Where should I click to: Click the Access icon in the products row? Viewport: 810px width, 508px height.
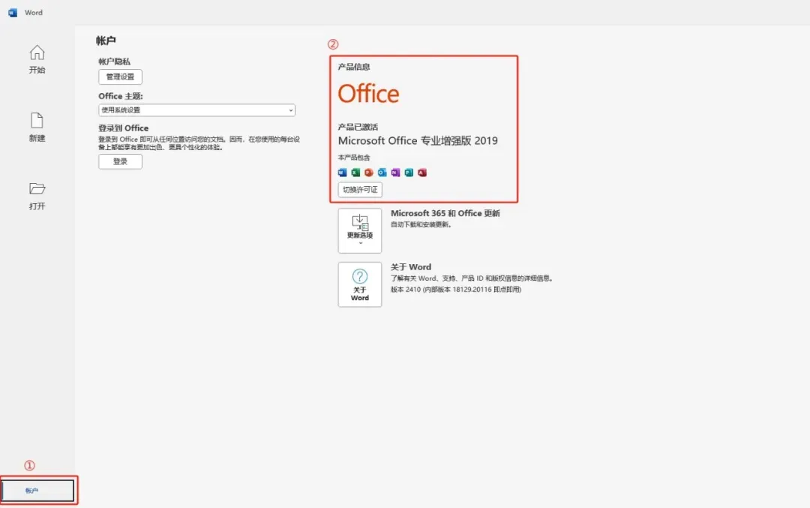[x=422, y=173]
